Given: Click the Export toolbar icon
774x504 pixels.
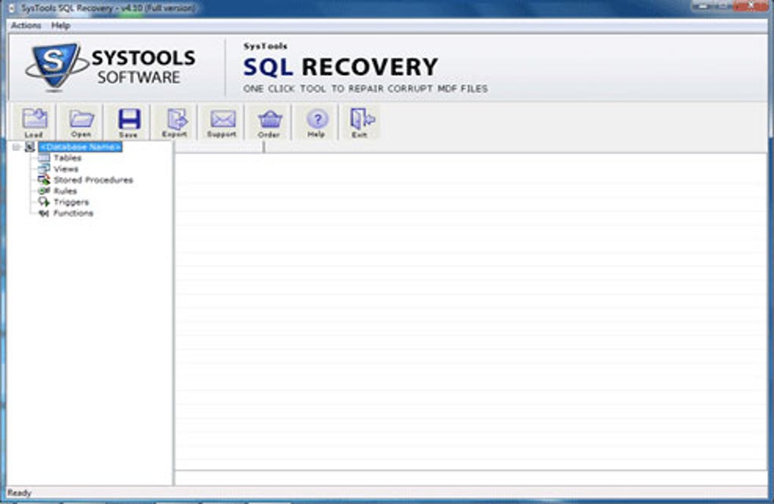Looking at the screenshot, I should pos(175,122).
